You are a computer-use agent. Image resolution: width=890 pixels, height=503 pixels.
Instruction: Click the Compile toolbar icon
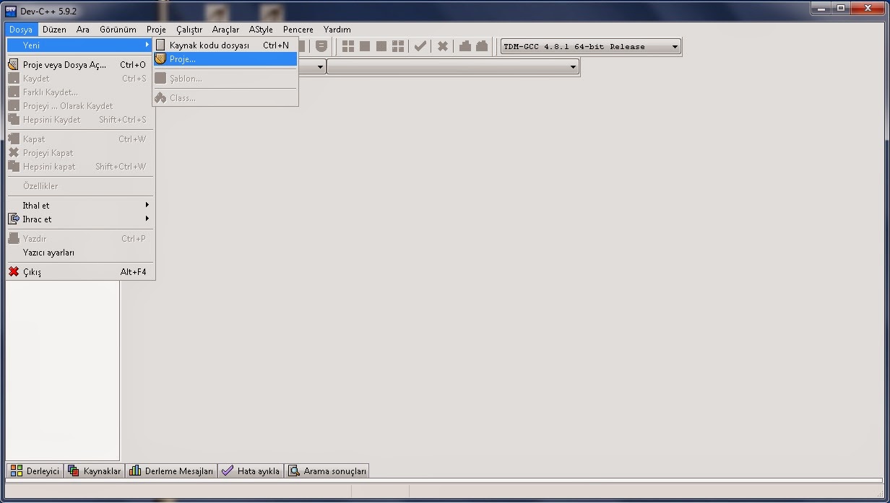point(348,46)
